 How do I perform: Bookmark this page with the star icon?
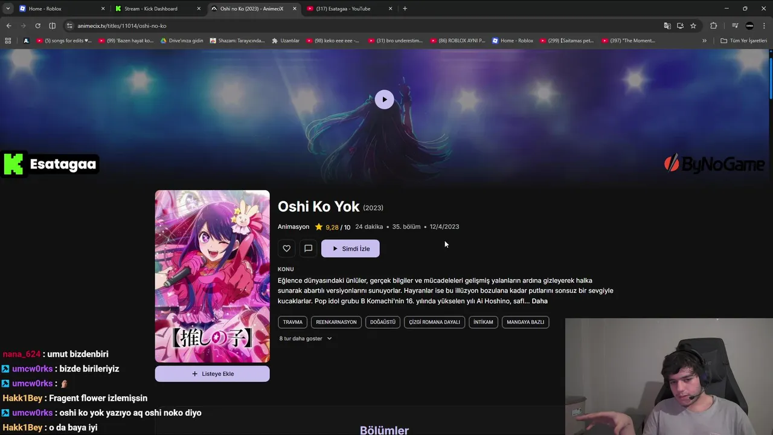coord(693,26)
